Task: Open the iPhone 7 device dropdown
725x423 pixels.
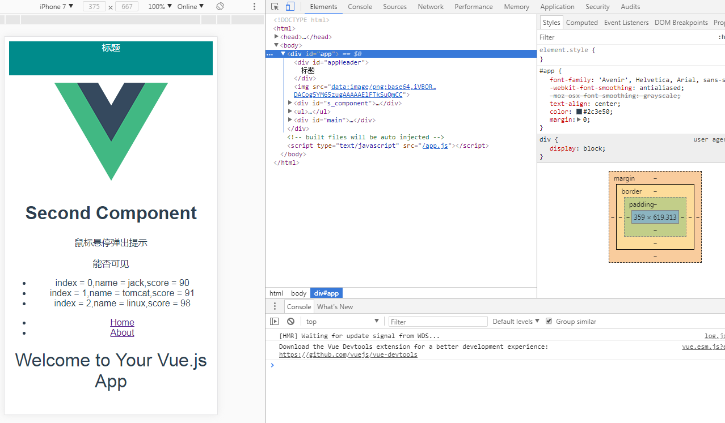Action: 57,7
